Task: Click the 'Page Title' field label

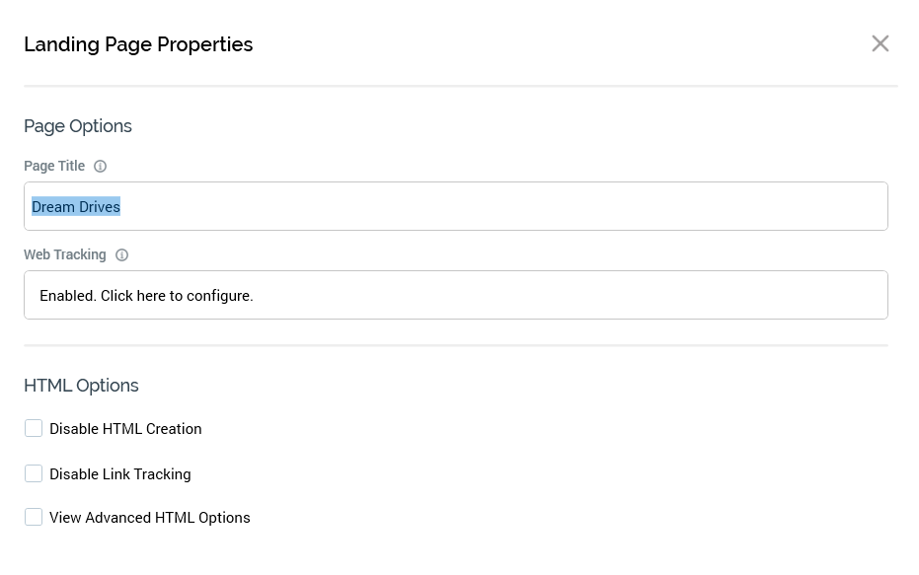Action: coord(54,166)
